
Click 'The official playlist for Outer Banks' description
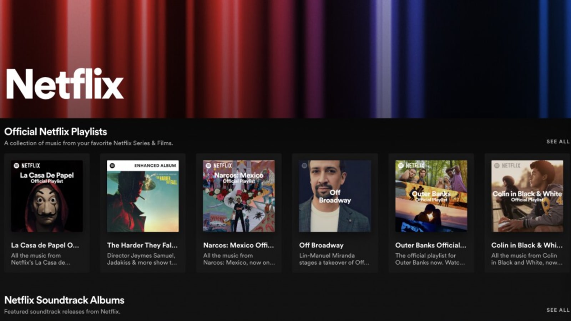[x=430, y=259]
